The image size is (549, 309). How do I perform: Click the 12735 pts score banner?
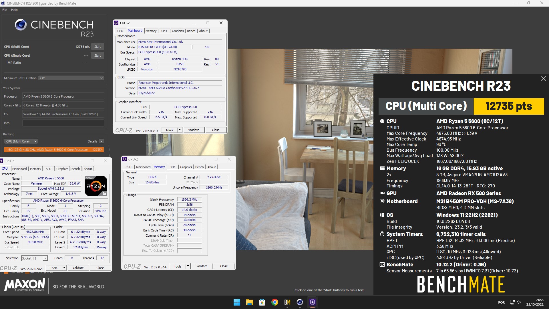tap(509, 106)
